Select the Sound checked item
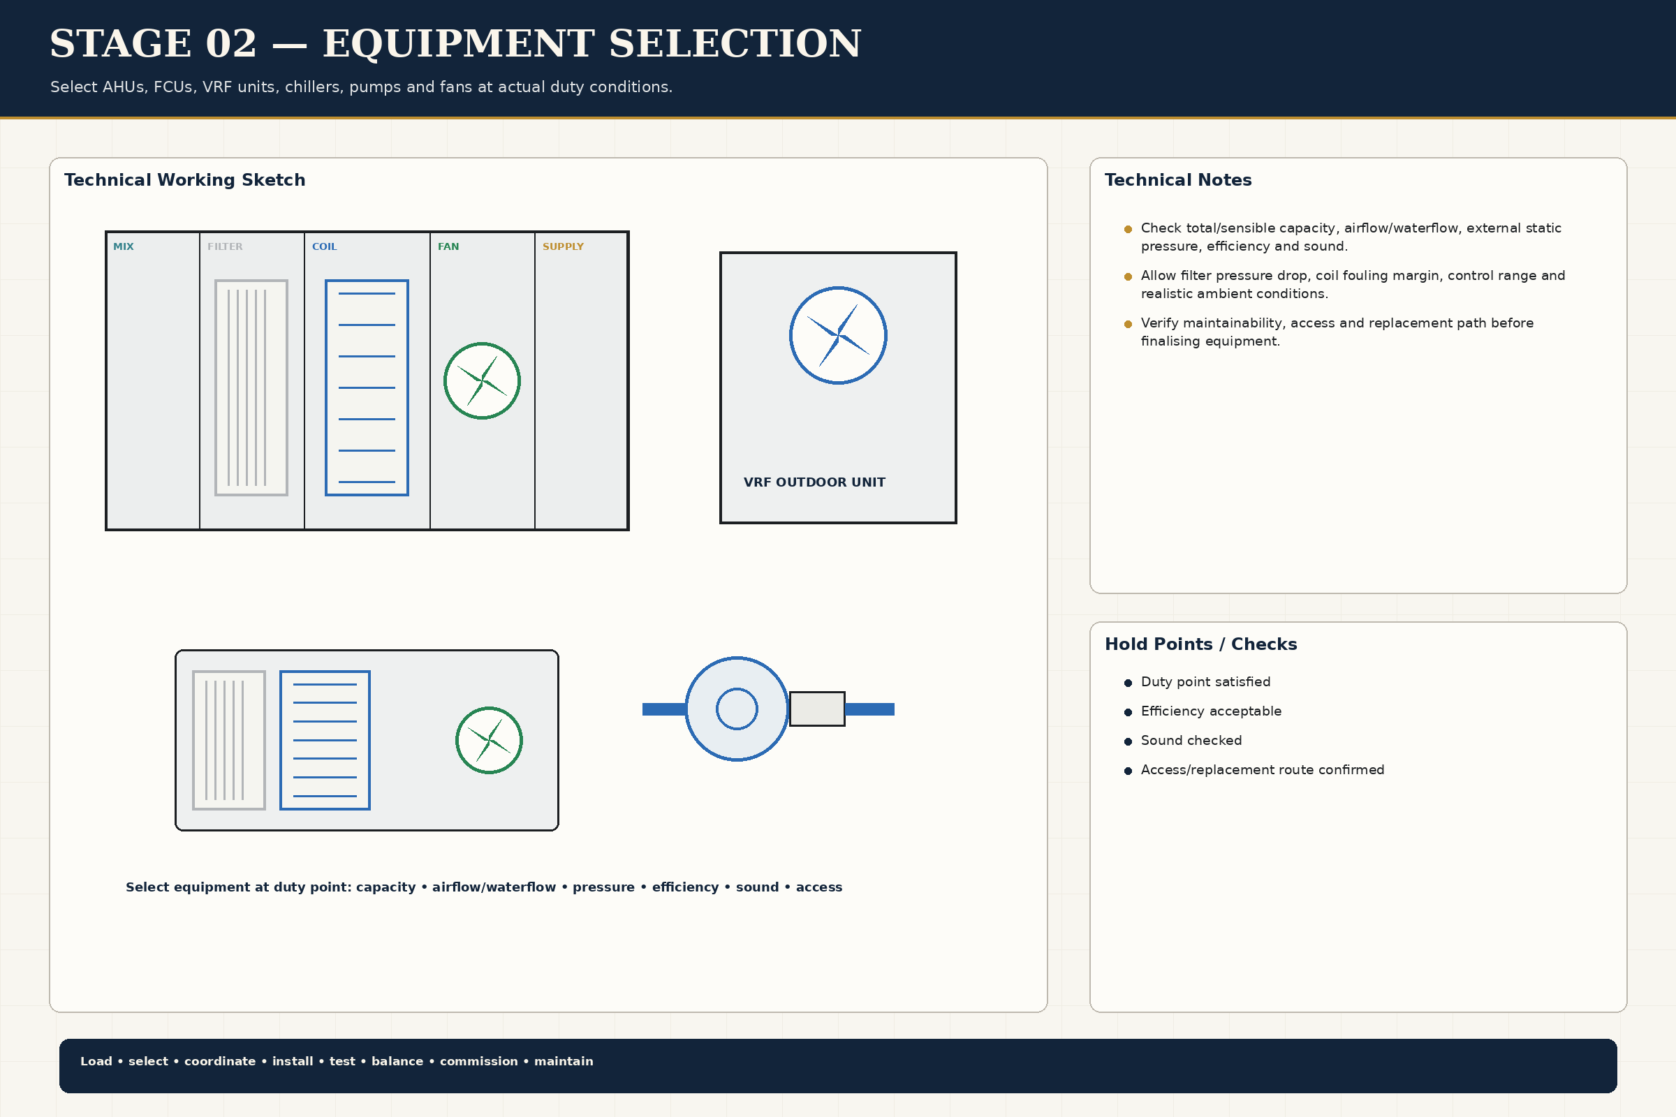Screen dimensions: 1676x1117 [1191, 740]
